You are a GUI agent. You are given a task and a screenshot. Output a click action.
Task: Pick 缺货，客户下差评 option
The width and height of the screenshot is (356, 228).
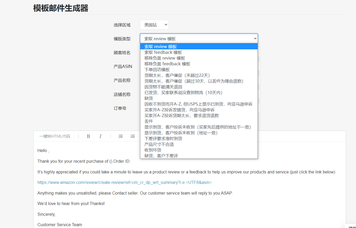[199, 156]
